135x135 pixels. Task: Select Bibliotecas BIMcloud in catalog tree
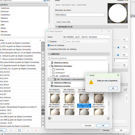coord(62,83)
